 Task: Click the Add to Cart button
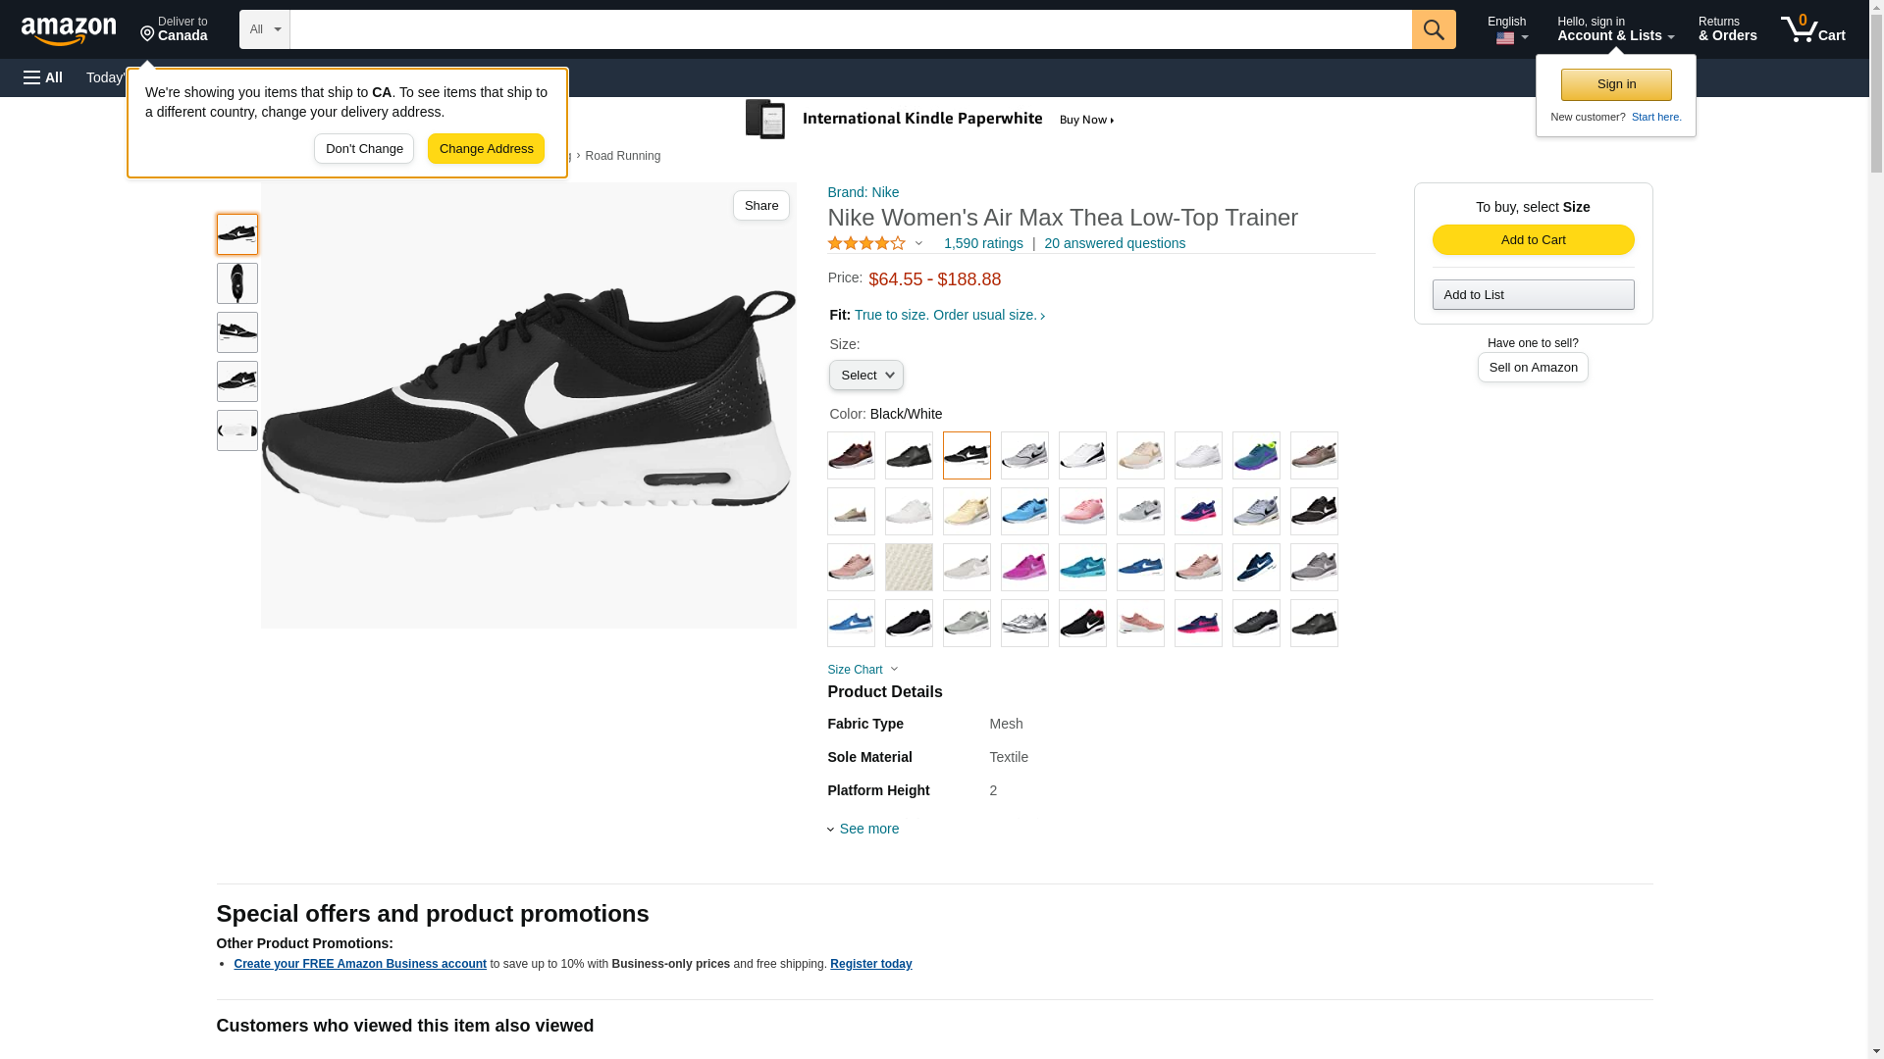pyautogui.click(x=1532, y=240)
